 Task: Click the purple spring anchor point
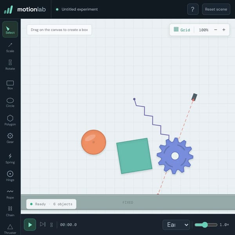(x=134, y=99)
